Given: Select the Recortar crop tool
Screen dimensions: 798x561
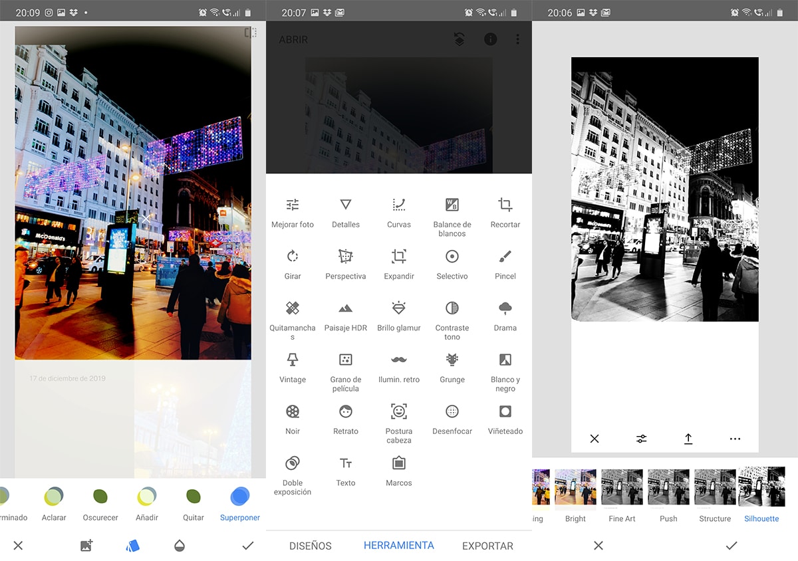Looking at the screenshot, I should click(505, 212).
